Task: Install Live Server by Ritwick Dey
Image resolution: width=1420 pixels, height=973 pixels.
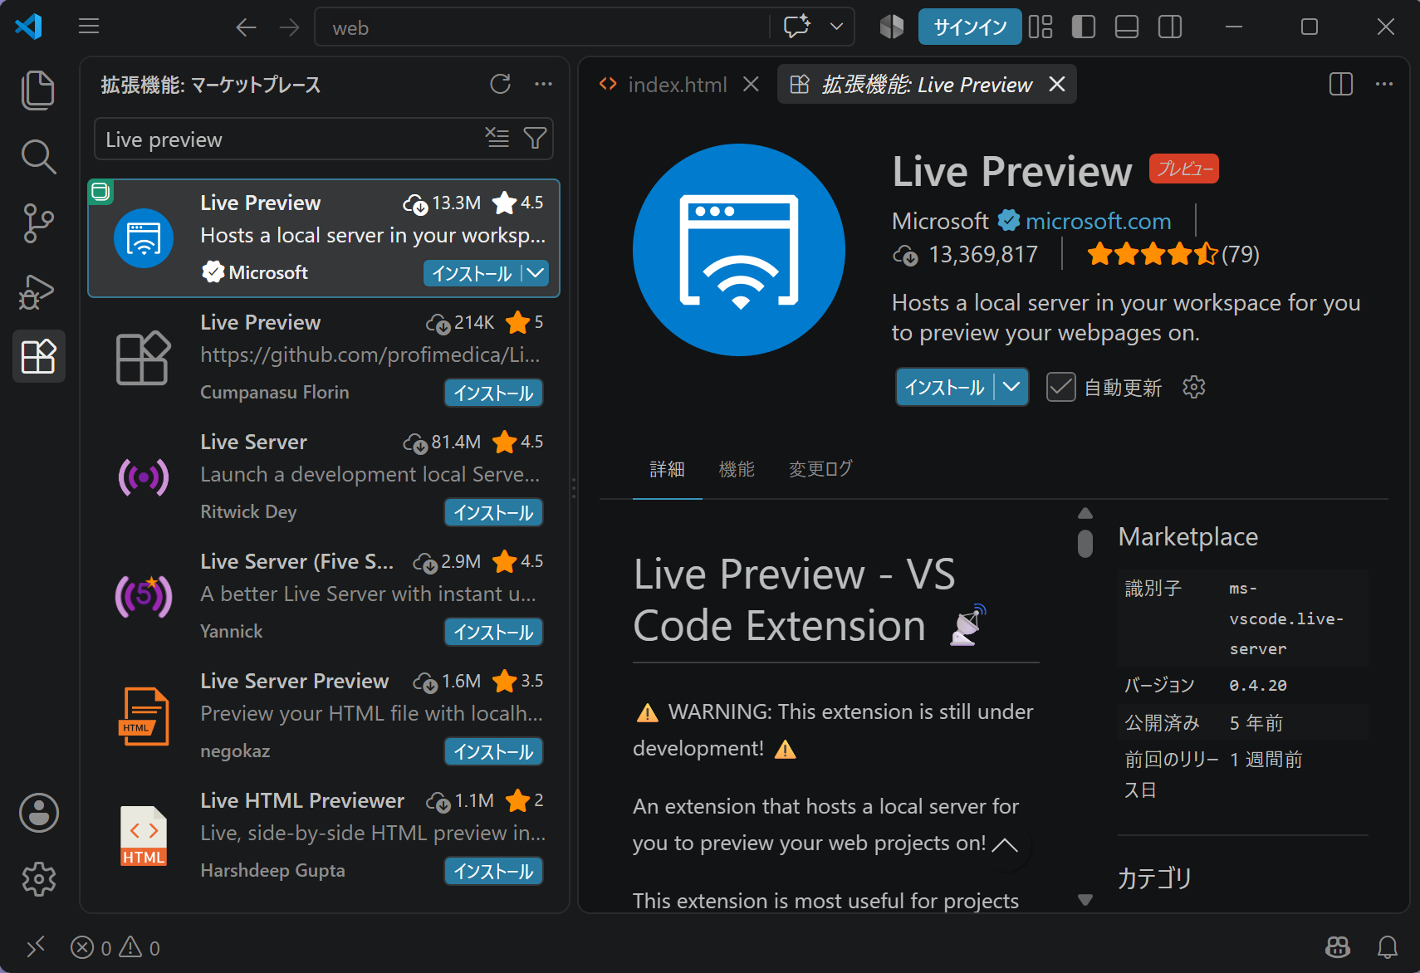Action: 493,512
